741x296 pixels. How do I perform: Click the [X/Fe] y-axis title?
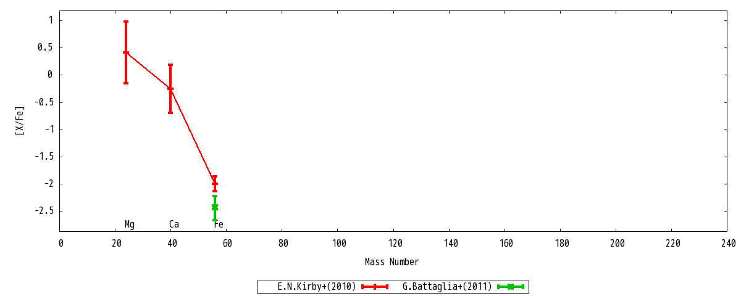pos(20,121)
